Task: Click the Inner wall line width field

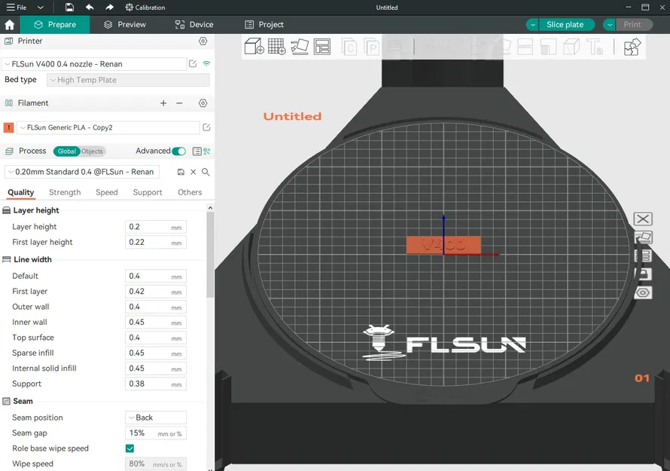Action: (156, 322)
